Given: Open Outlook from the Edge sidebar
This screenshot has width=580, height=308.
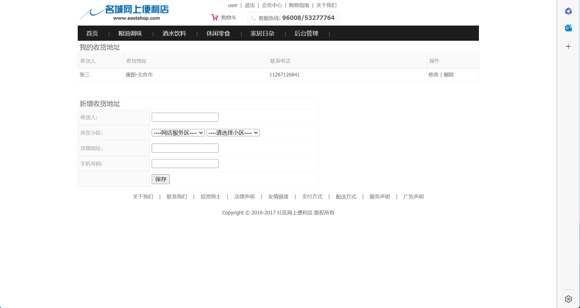Looking at the screenshot, I should [568, 28].
